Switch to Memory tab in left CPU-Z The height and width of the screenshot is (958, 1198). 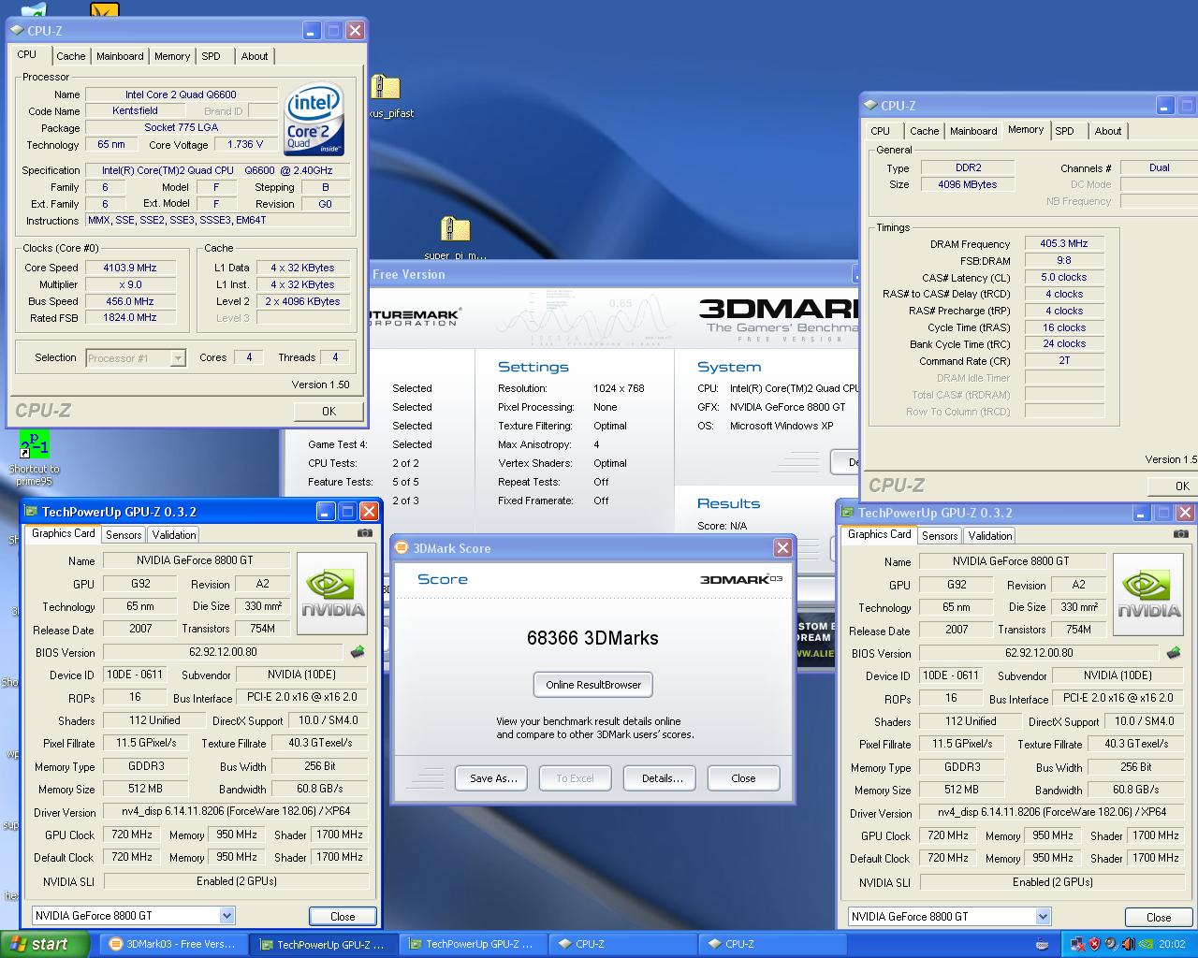[x=172, y=56]
